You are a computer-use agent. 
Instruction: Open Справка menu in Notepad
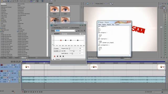point(117,25)
